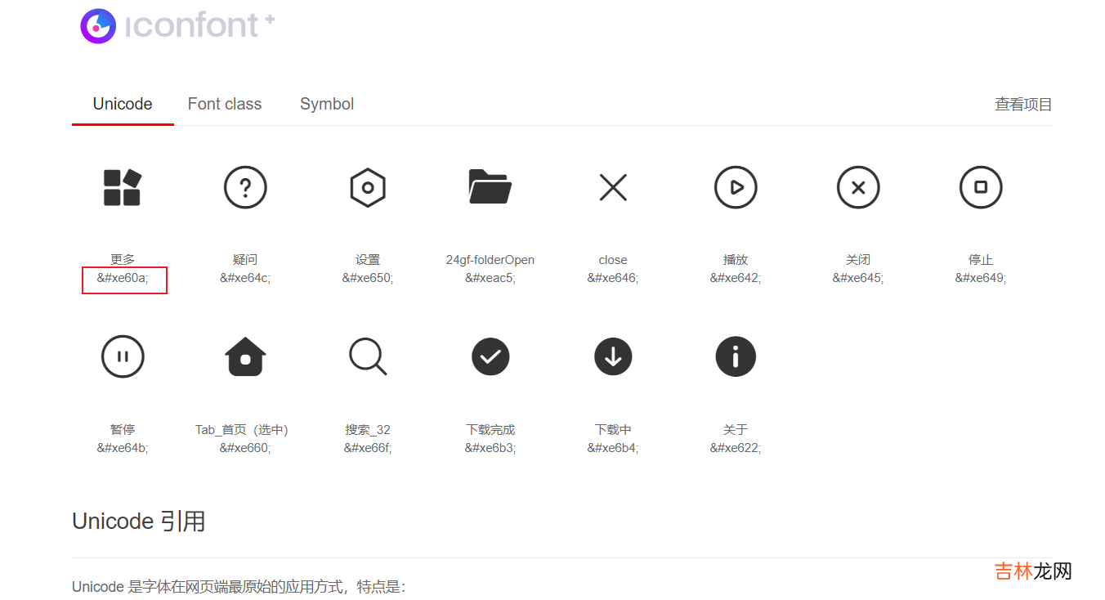Click the code &#xe6b3; under 下载完成
The width and height of the screenshot is (1105, 600).
tap(490, 448)
